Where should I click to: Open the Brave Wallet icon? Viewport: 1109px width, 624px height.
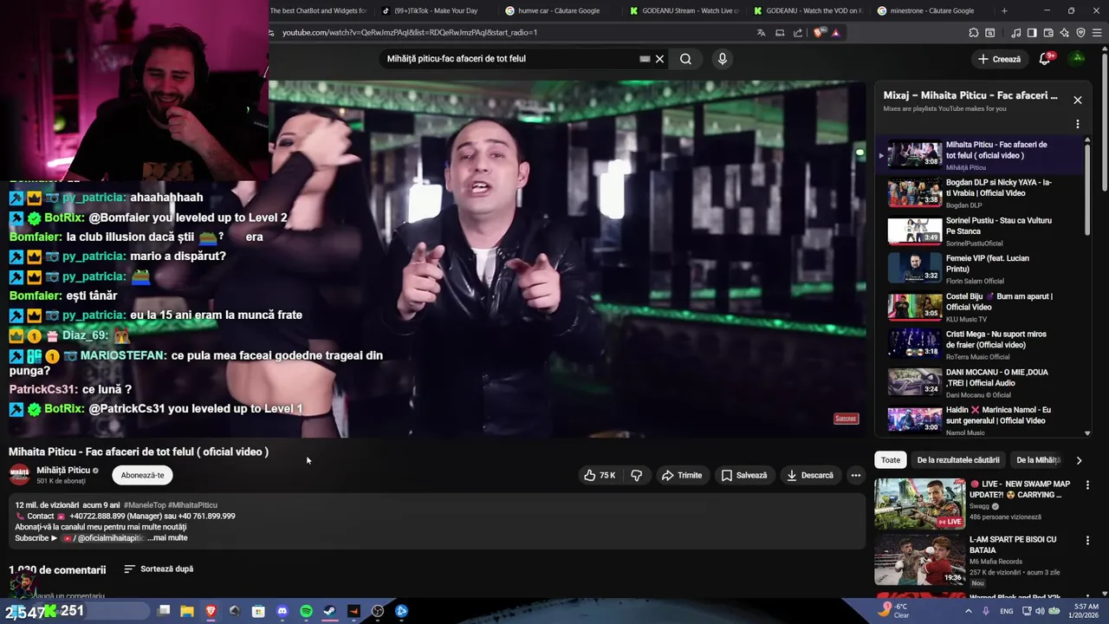pos(1048,33)
